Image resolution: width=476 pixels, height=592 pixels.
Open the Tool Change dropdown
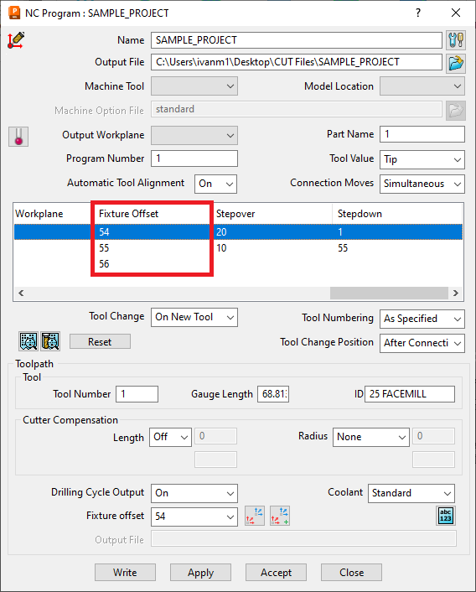pos(194,317)
